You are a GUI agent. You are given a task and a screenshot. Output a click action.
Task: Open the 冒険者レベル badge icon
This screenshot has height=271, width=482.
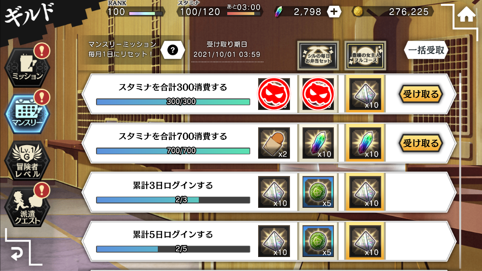(28, 161)
